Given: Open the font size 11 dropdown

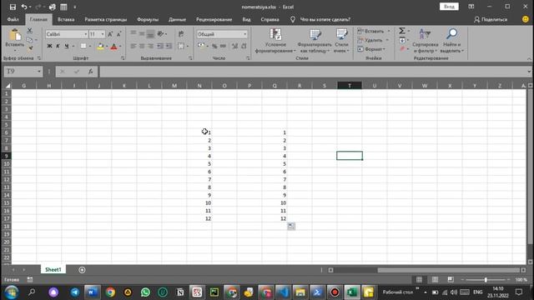Looking at the screenshot, I should [x=103, y=34].
